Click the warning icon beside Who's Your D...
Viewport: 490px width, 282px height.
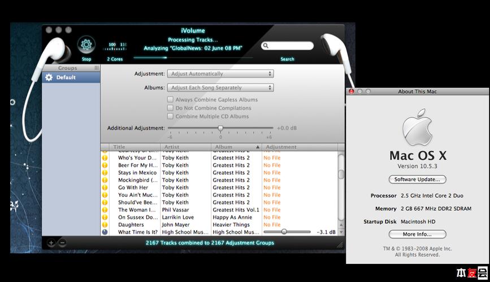105,158
